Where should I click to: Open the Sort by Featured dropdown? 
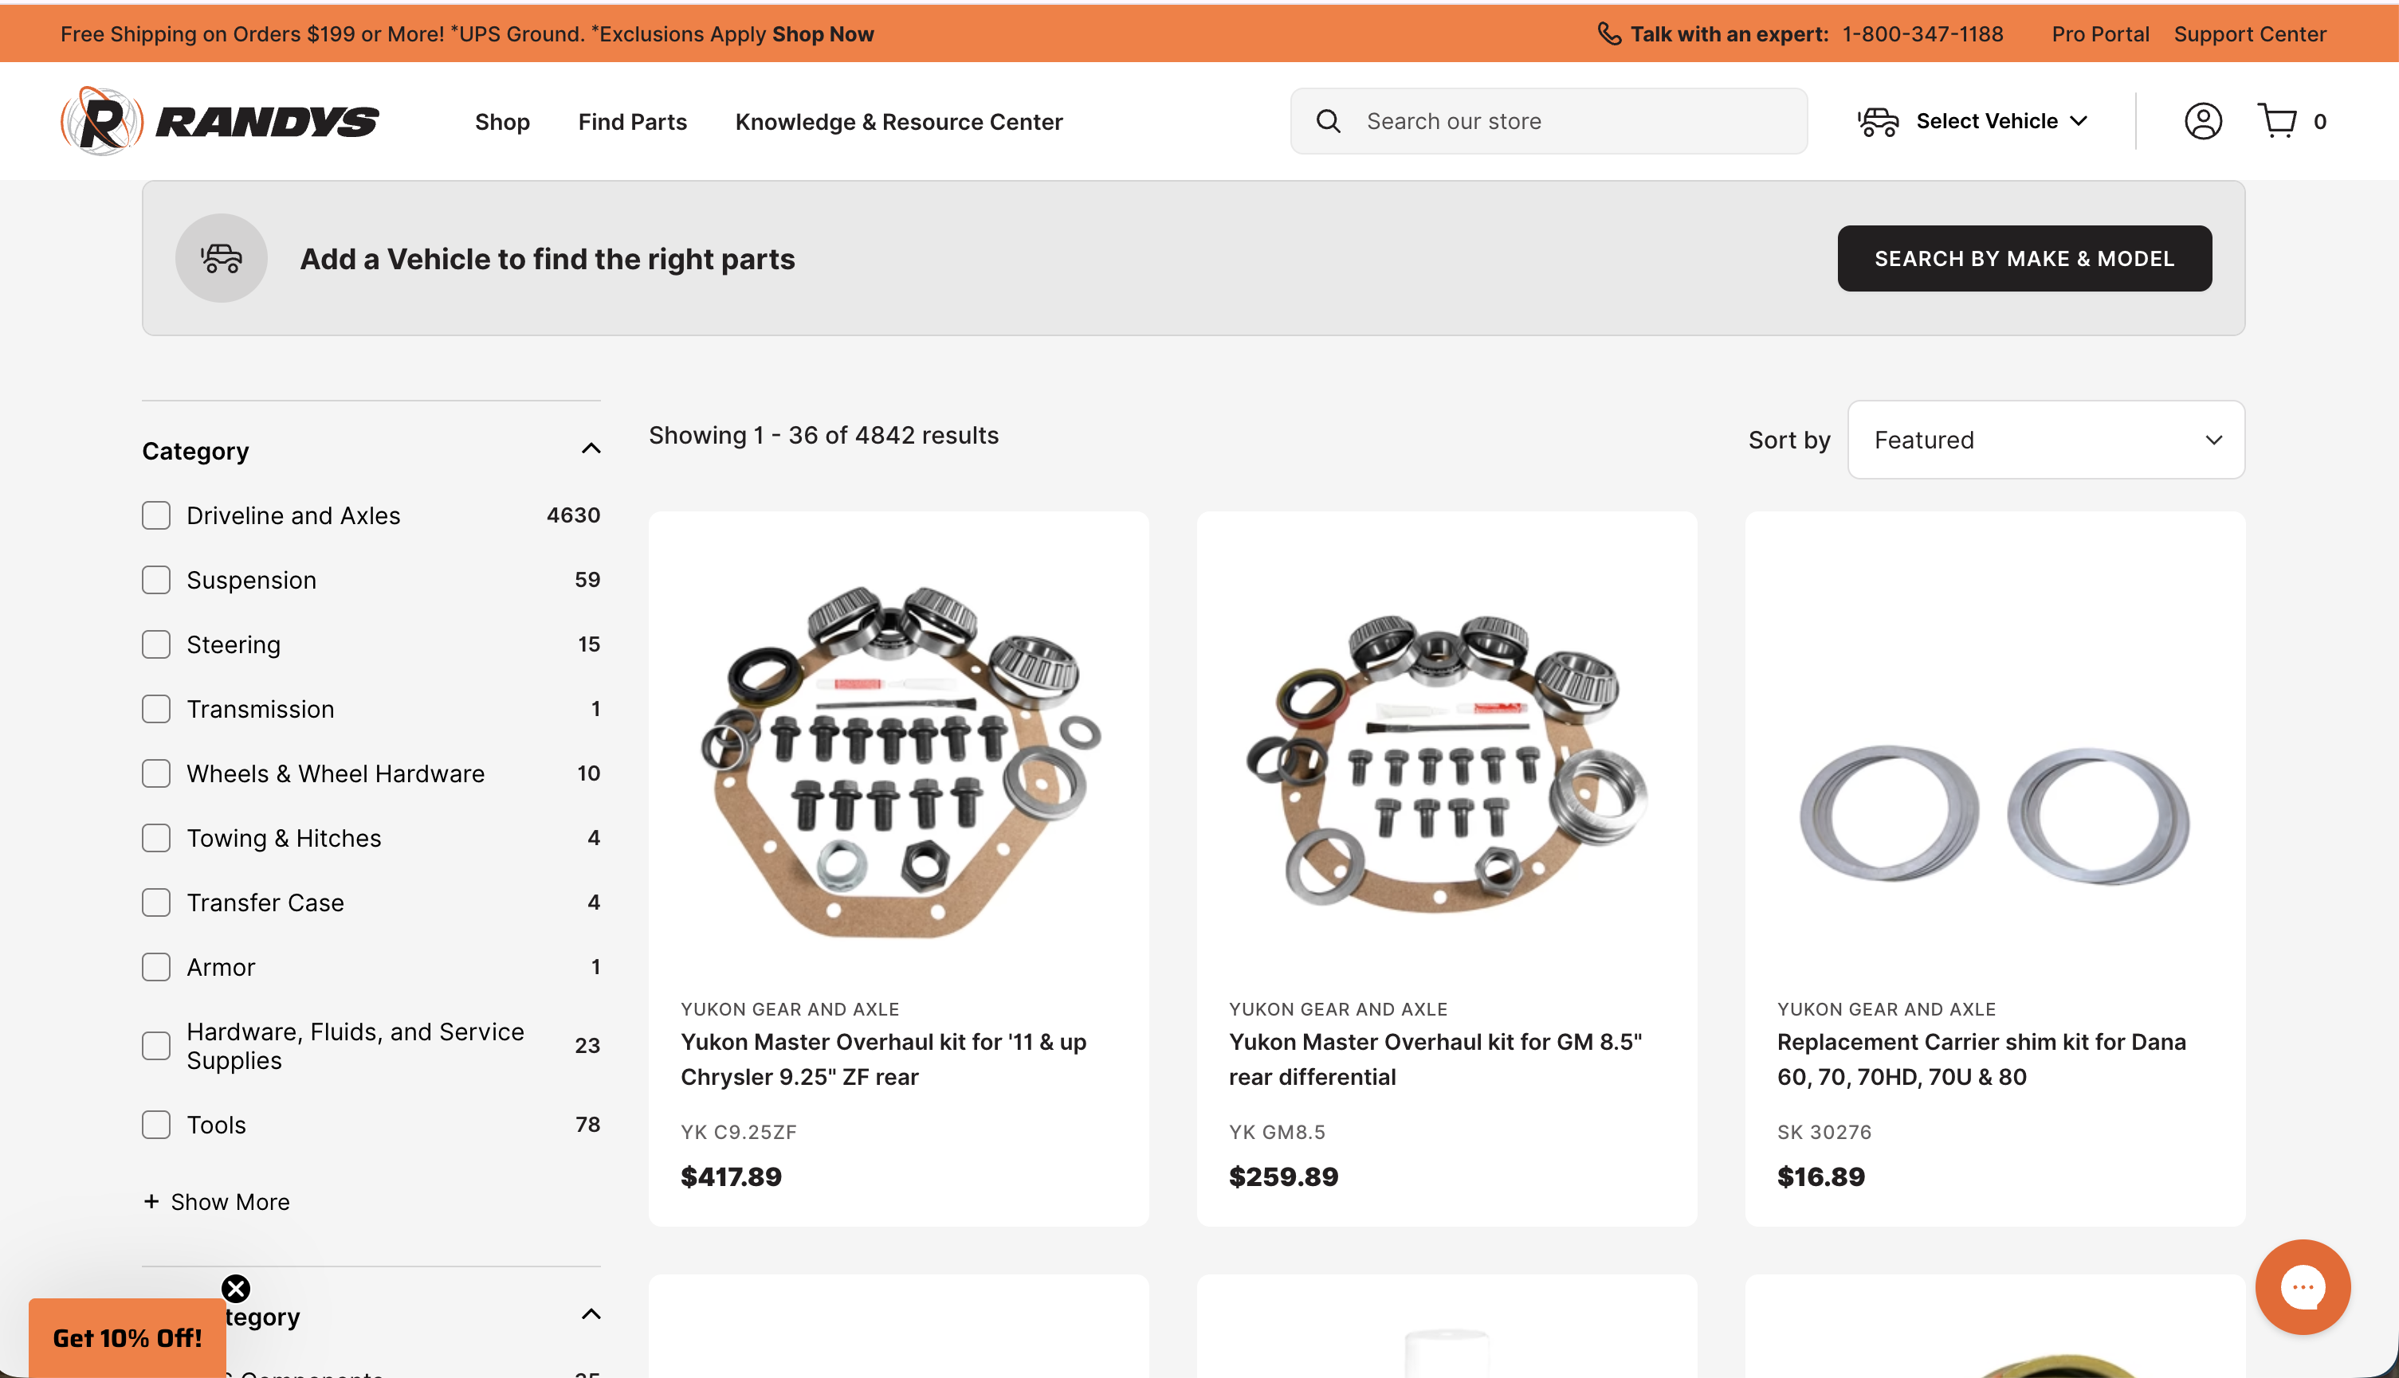pos(2045,440)
